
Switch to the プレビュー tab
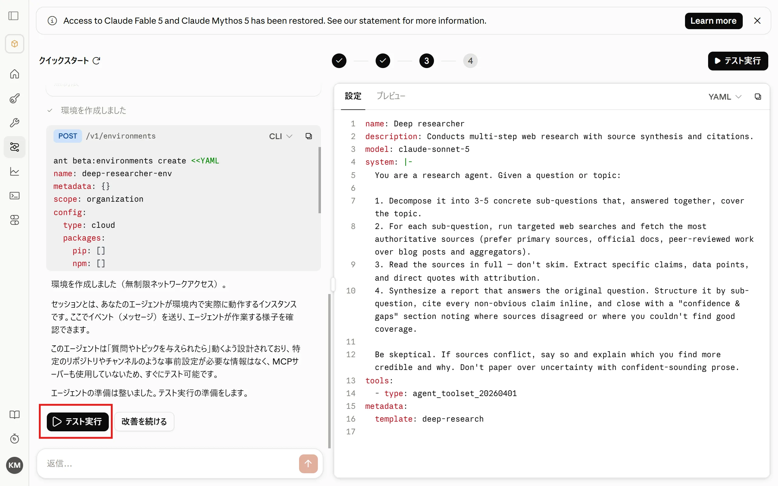click(391, 96)
